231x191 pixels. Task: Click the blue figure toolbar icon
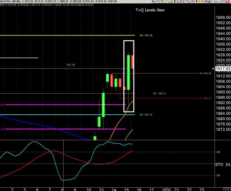pyautogui.click(x=214, y=1)
